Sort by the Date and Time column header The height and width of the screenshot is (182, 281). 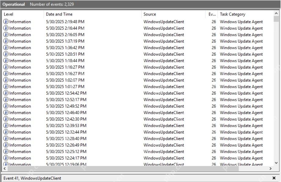[93, 14]
